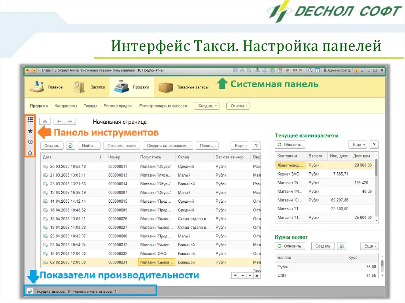Click Обновить in Текущие взаиморасчеты panel
Image resolution: width=405 pixels, height=303 pixels.
290,145
